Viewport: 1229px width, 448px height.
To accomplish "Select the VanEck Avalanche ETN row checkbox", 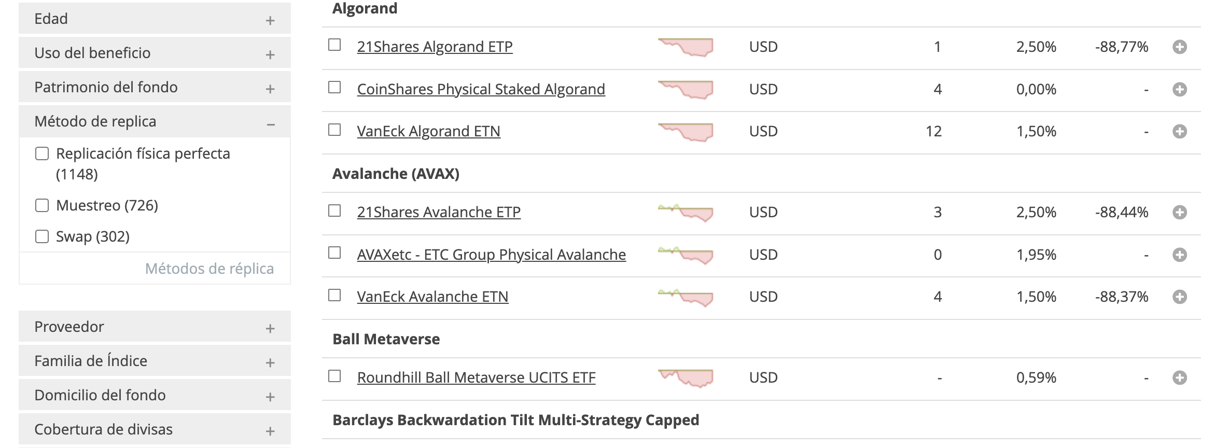I will tap(335, 296).
